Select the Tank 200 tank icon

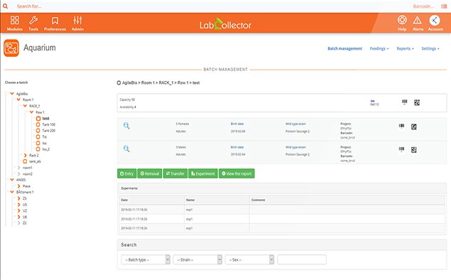[38, 130]
